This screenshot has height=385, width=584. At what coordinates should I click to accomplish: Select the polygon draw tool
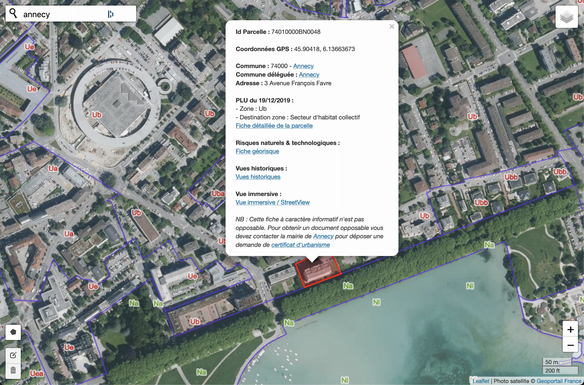(x=13, y=332)
